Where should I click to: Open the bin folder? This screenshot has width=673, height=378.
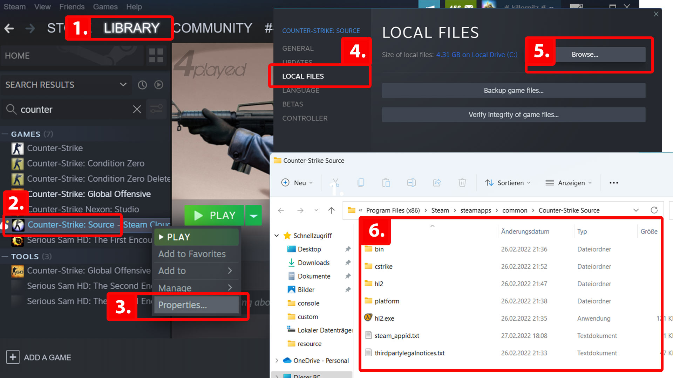pos(379,249)
